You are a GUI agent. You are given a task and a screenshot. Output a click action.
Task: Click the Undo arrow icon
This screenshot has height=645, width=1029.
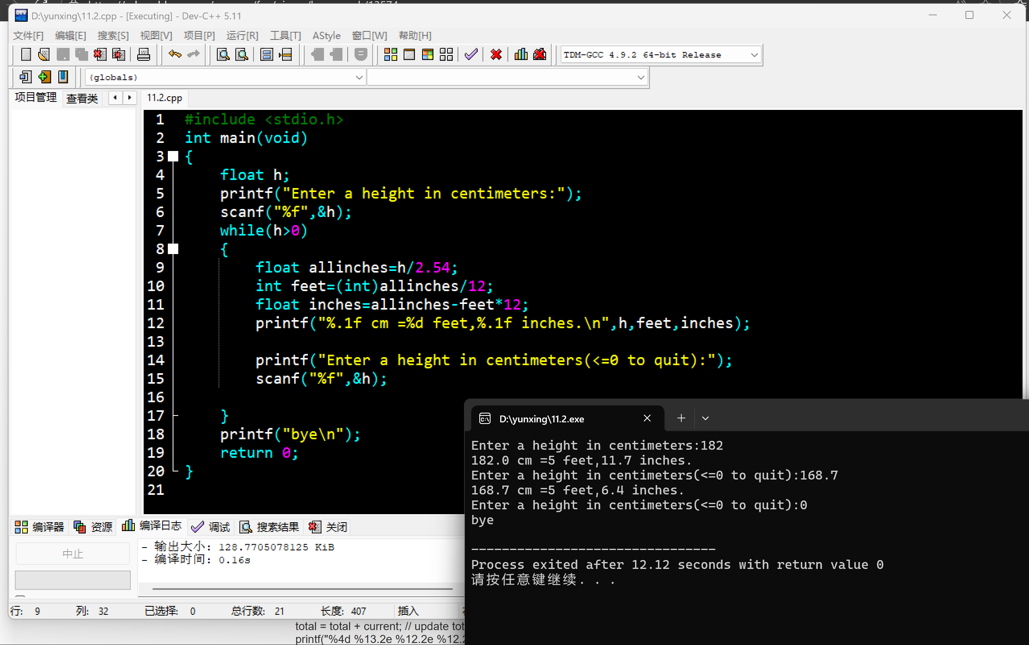click(x=175, y=55)
